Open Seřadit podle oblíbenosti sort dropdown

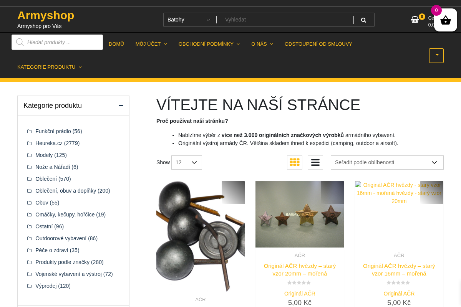pyautogui.click(x=387, y=162)
